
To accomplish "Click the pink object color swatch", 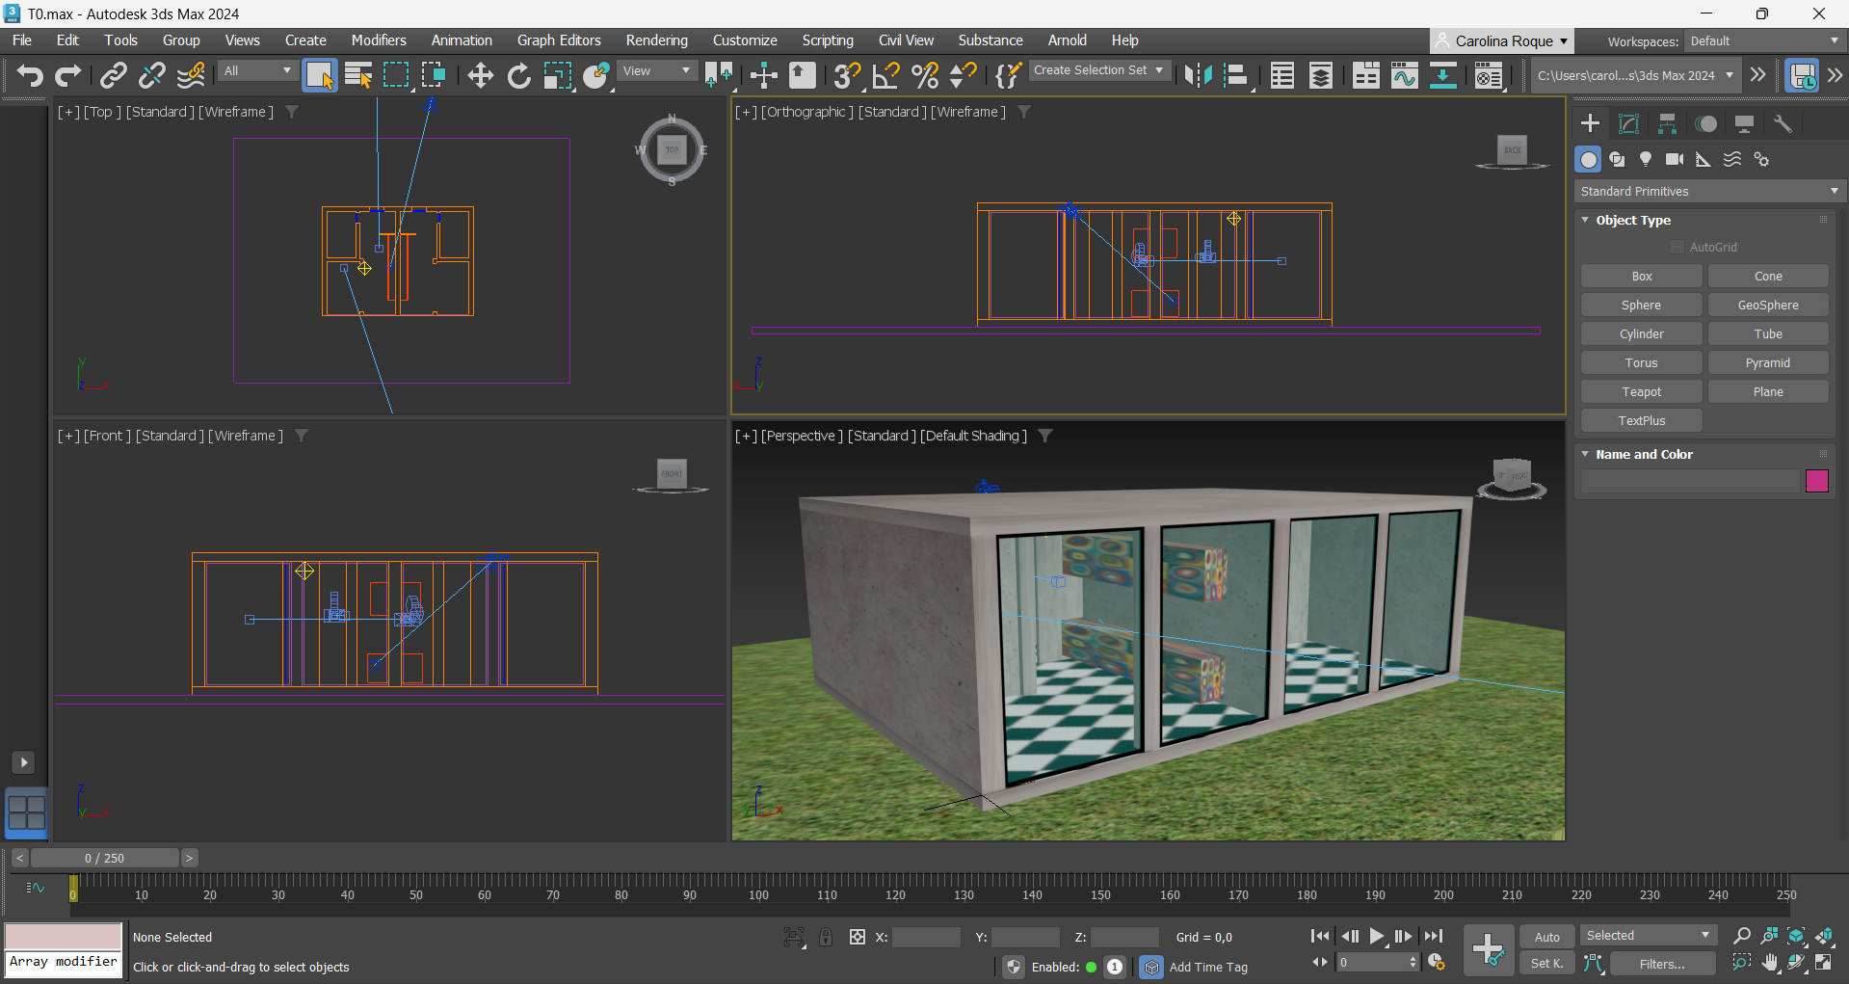I will tap(1816, 481).
